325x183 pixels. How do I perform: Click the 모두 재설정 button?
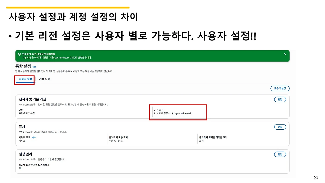(280, 88)
